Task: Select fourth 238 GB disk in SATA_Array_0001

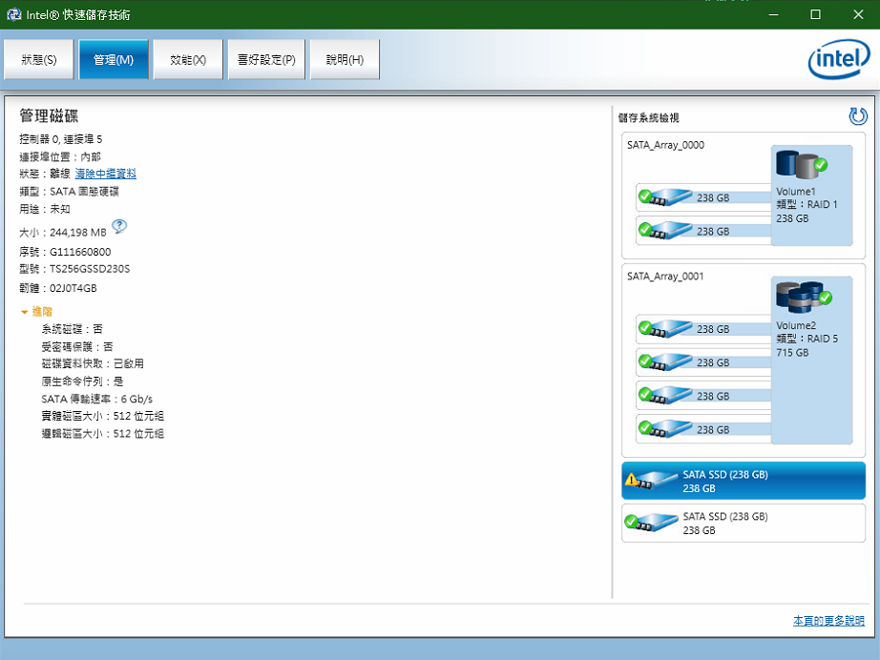Action: (x=703, y=429)
